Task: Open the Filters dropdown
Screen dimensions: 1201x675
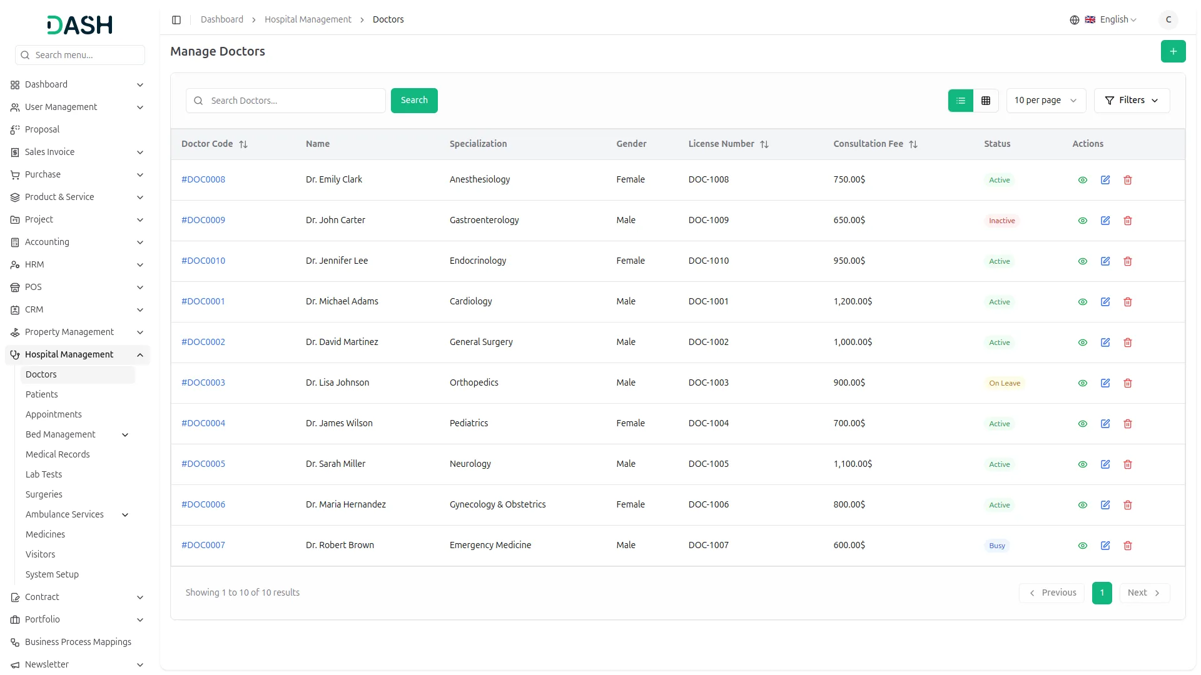Action: pos(1131,101)
